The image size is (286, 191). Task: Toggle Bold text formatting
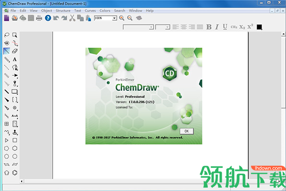[209, 27]
